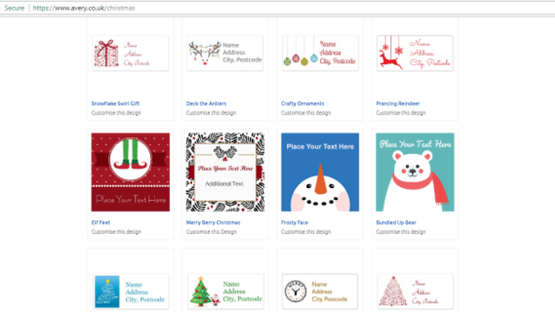Select the clock address label thumbnail
Image resolution: width=555 pixels, height=312 pixels.
320,291
